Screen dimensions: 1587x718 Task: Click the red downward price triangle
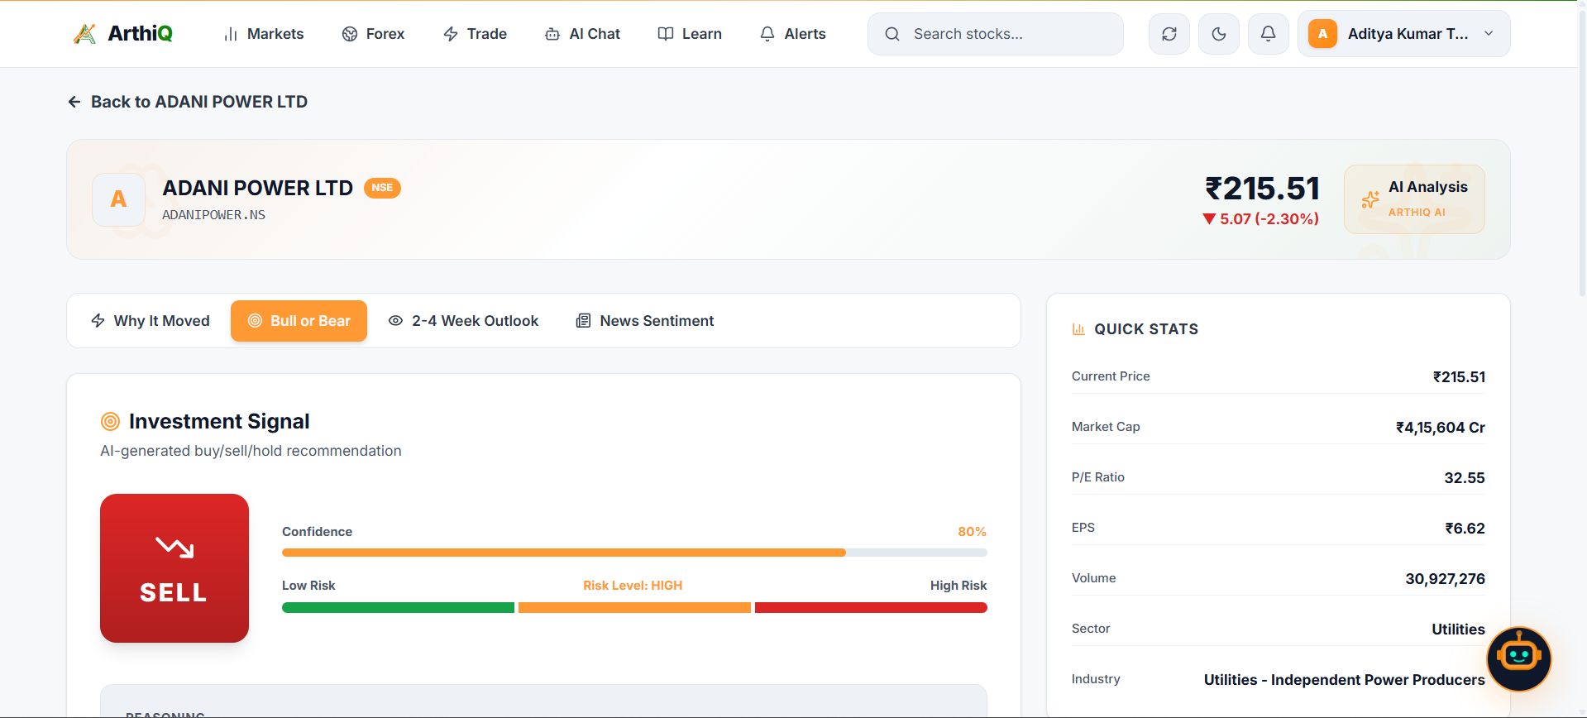1209,219
